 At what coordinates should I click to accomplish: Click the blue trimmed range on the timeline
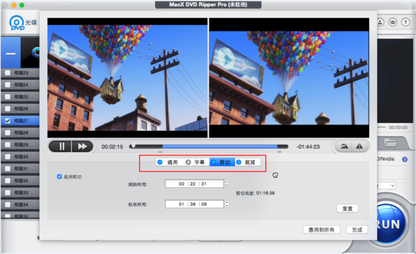tap(220, 146)
